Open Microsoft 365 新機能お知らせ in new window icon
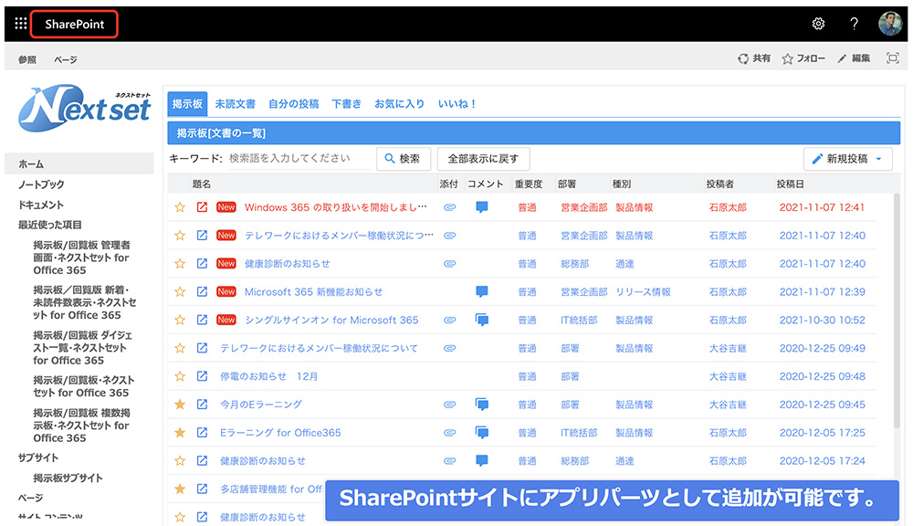The width and height of the screenshot is (913, 526). [x=202, y=292]
